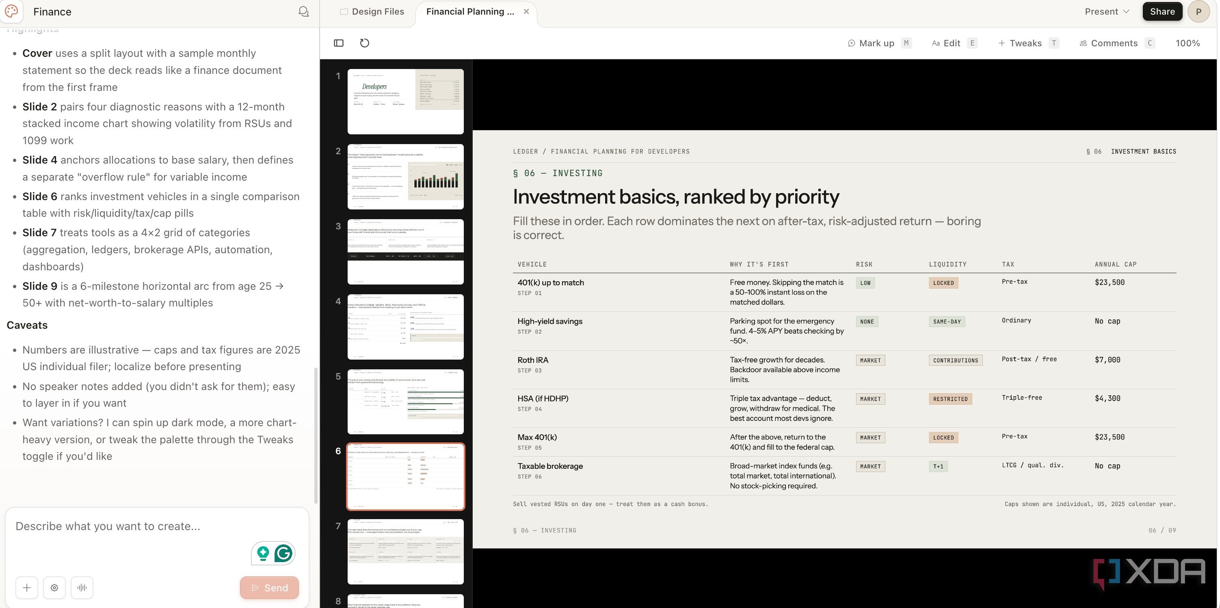Click the voice waveform icon in composer
This screenshot has width=1220, height=608.
pos(82,587)
